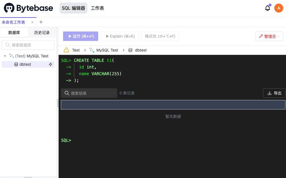
Task: Click the 管理员 admin button
Action: [269, 36]
